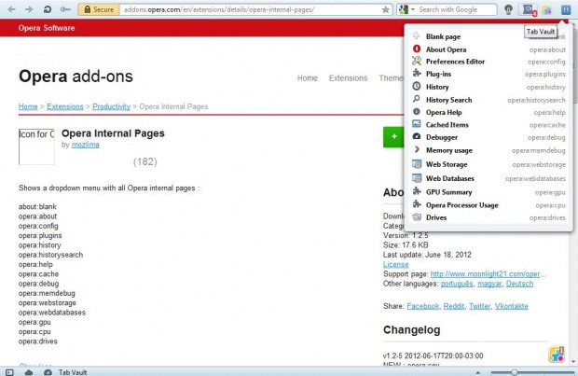Click the panel toggle icon in status bar
Screen dimensions: 578x376
pos(9,372)
